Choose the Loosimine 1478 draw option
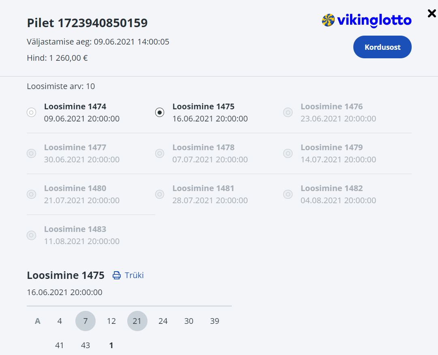The height and width of the screenshot is (355, 438). (x=160, y=153)
